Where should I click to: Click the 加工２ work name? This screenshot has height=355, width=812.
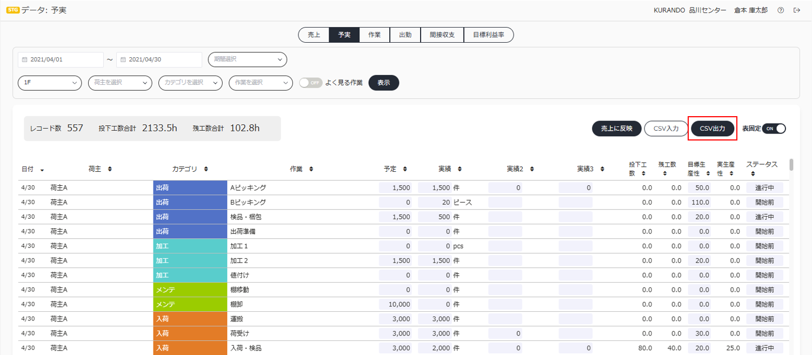(239, 260)
